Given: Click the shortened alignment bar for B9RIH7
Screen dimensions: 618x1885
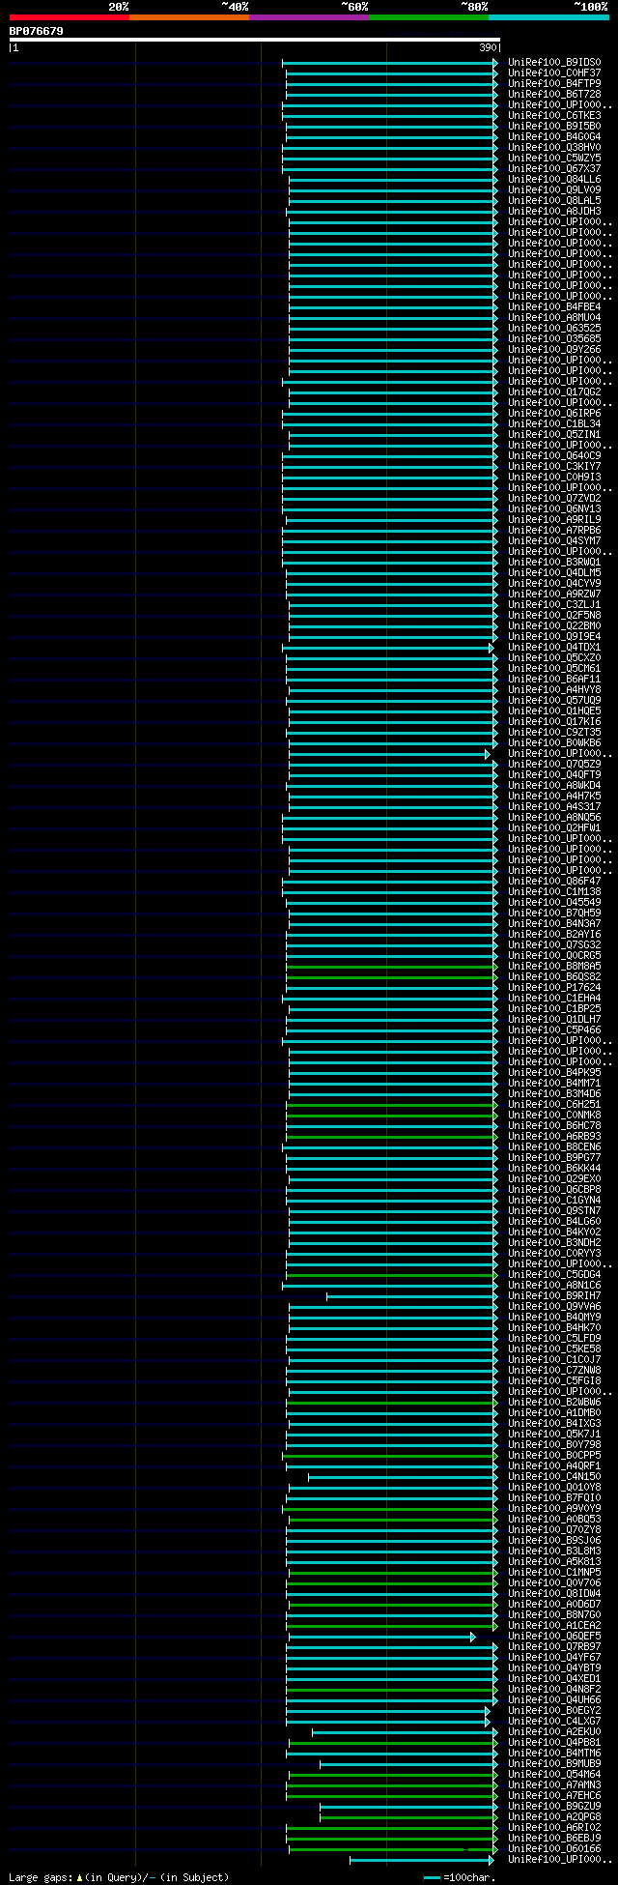Looking at the screenshot, I should click(412, 1295).
